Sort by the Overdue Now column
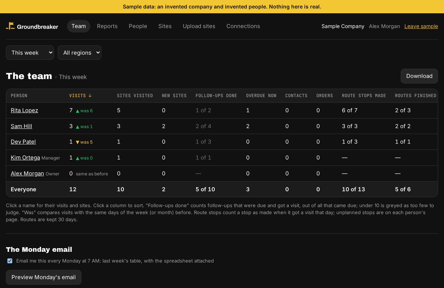Viewport: 444px width, 288px height. click(261, 96)
